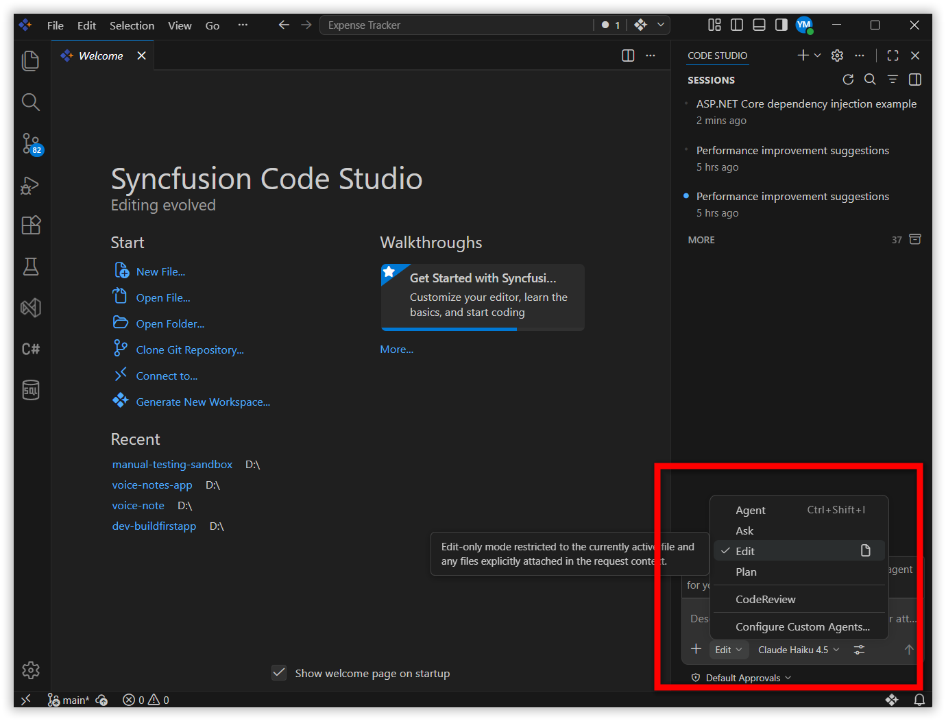Image resolution: width=946 pixels, height=721 pixels.
Task: Open the C# view in activity bar
Action: [x=31, y=349]
